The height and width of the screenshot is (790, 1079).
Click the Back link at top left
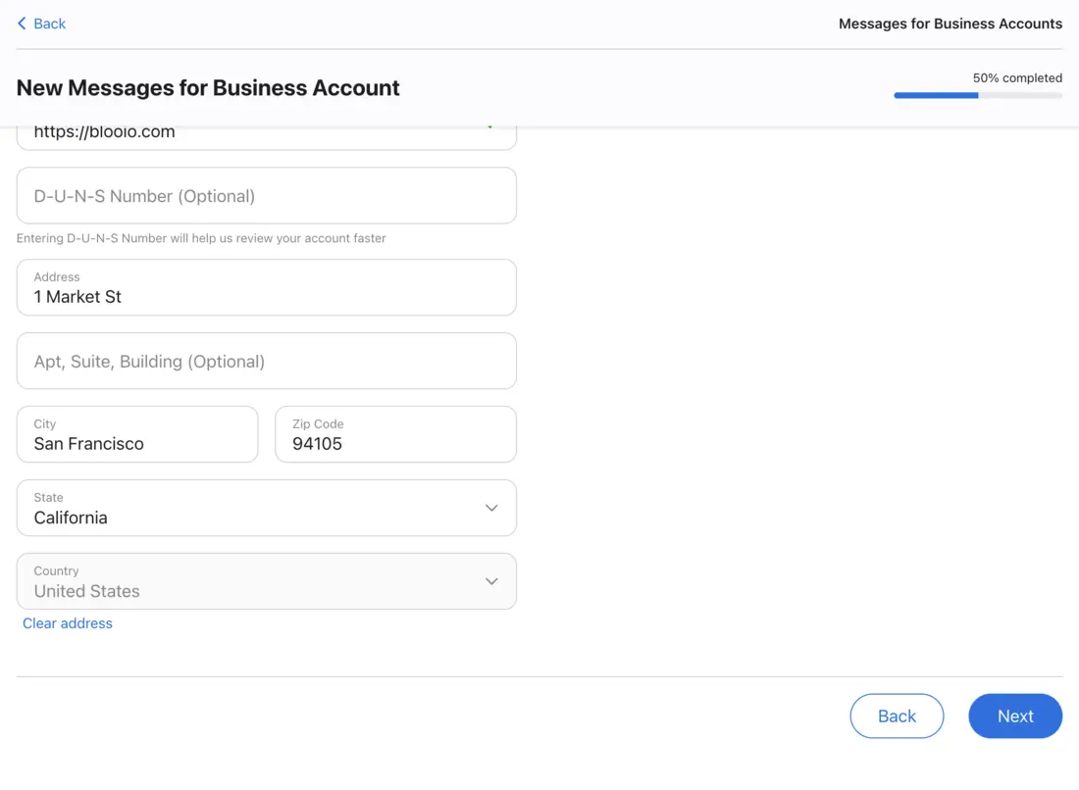41,24
